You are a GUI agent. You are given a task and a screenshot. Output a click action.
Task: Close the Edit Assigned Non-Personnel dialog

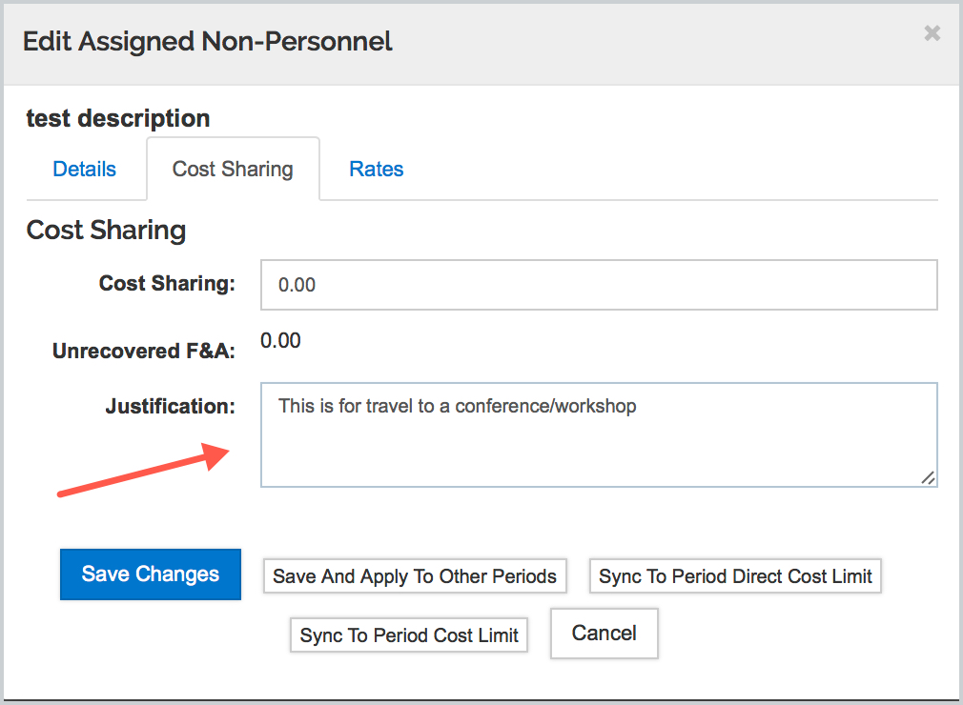point(932,33)
